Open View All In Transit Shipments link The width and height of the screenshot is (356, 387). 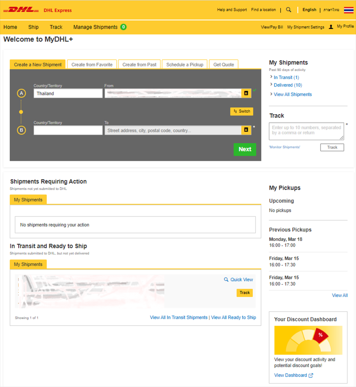[179, 317]
